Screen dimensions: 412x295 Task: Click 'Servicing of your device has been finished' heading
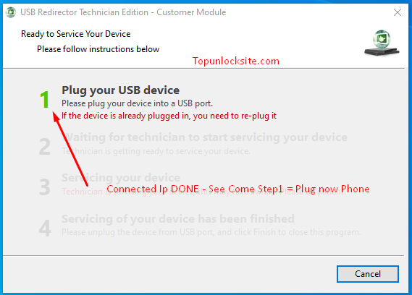pos(178,218)
